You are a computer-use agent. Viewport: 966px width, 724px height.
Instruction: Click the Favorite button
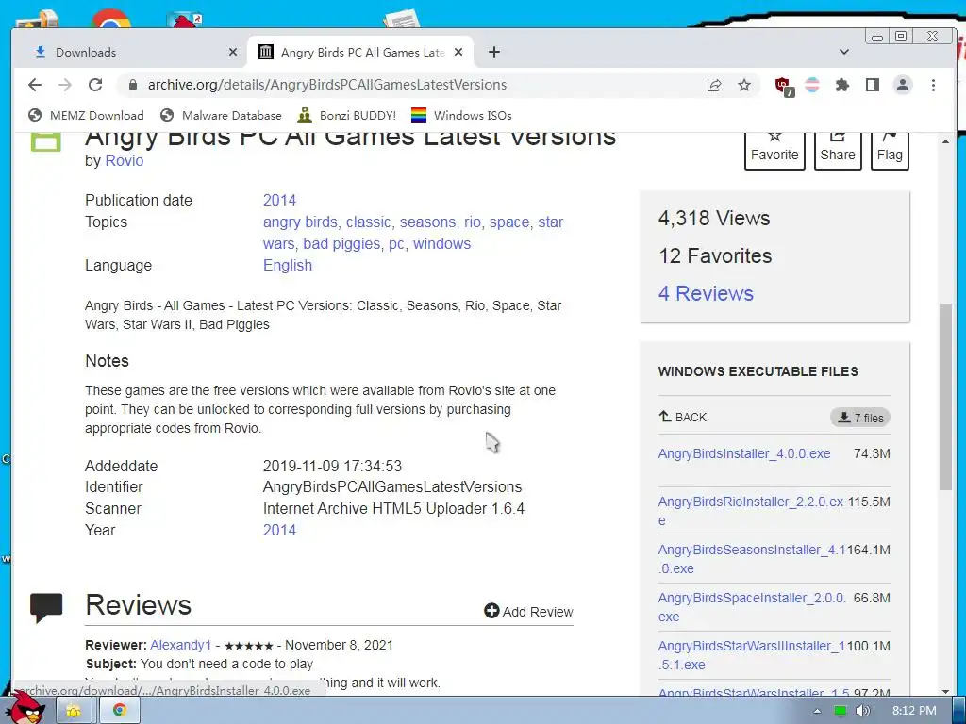coord(774,150)
